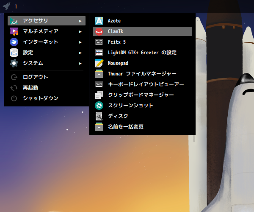Launch Mousepad text editor entry
This screenshot has height=212, width=254.
(142, 63)
